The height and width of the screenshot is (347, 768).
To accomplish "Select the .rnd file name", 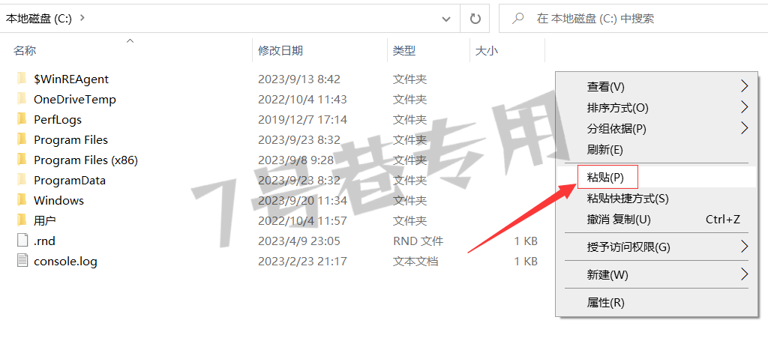I will click(x=44, y=241).
